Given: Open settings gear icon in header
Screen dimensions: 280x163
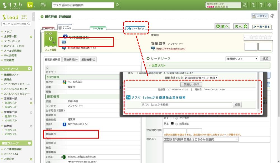Looking at the screenshot, I should pyautogui.click(x=269, y=5).
